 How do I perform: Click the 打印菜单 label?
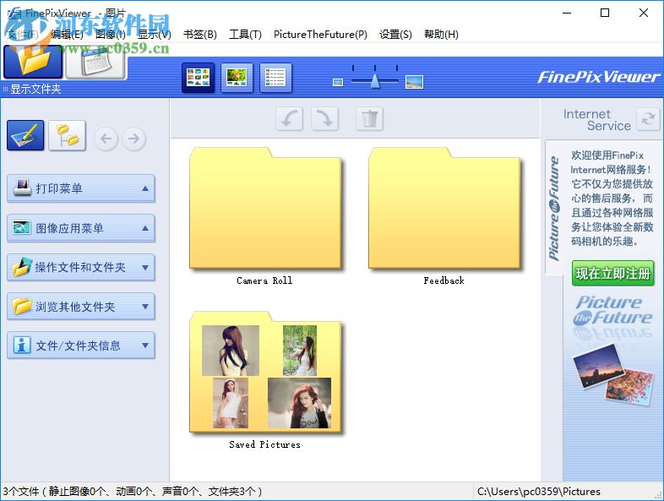[x=59, y=188]
